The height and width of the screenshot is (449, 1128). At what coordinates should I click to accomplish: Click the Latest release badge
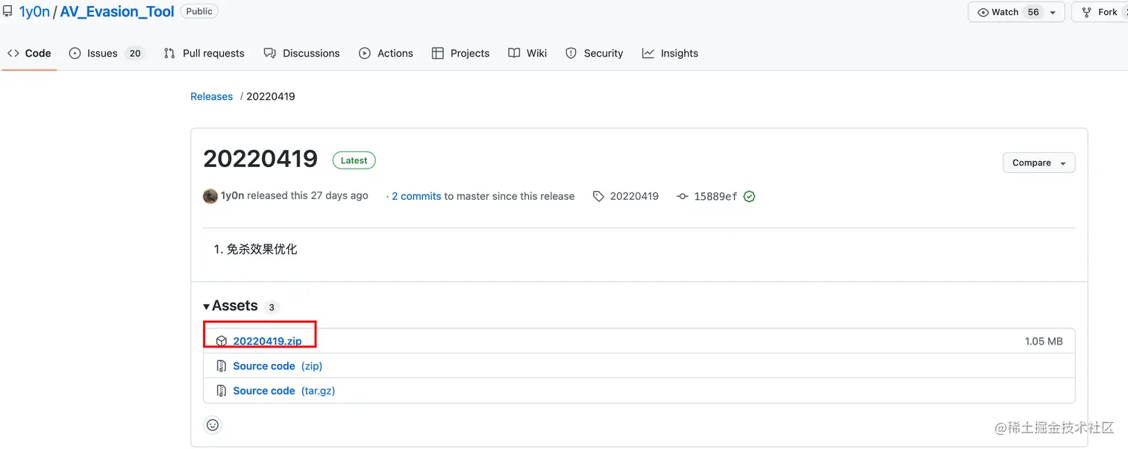coord(354,160)
